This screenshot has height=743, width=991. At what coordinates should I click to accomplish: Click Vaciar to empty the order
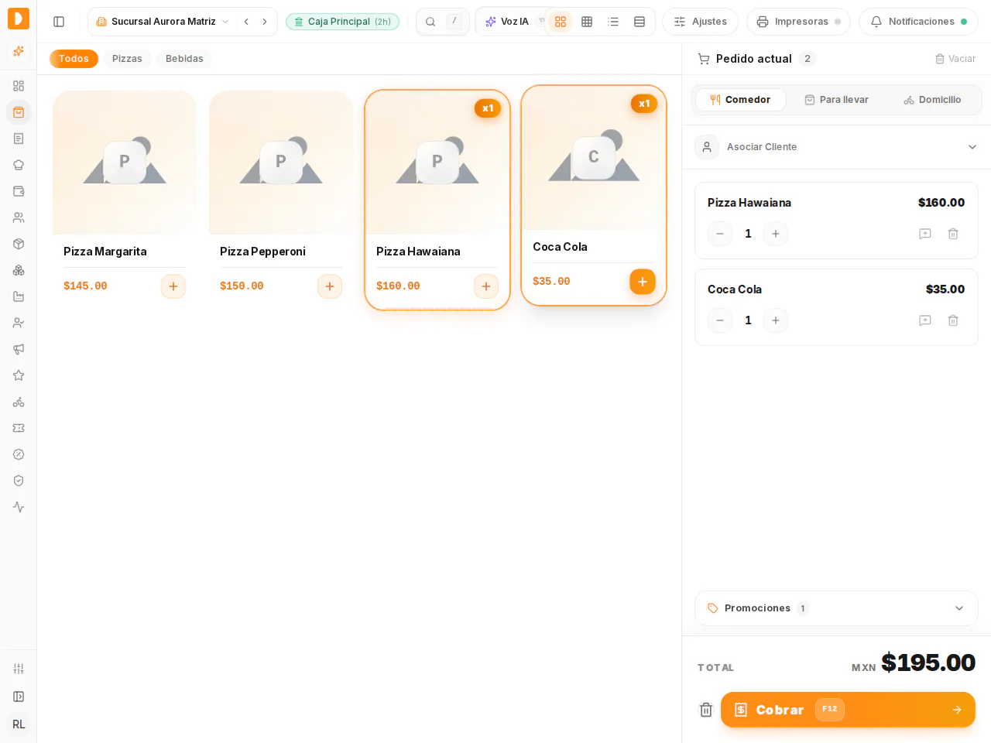click(x=955, y=59)
